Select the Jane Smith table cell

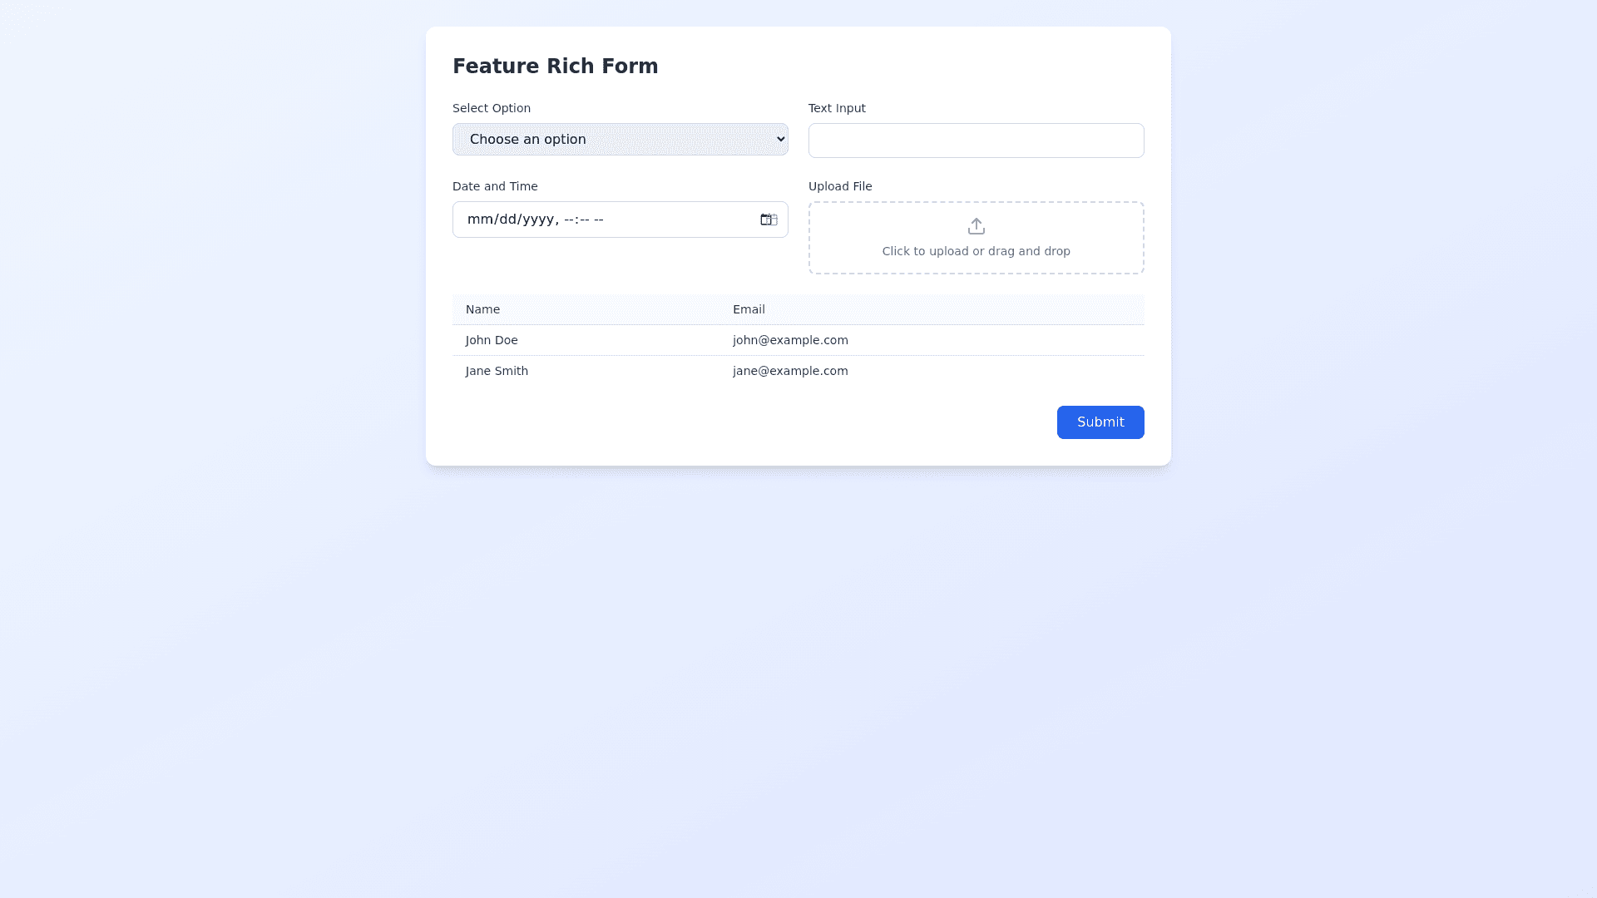[x=497, y=371]
